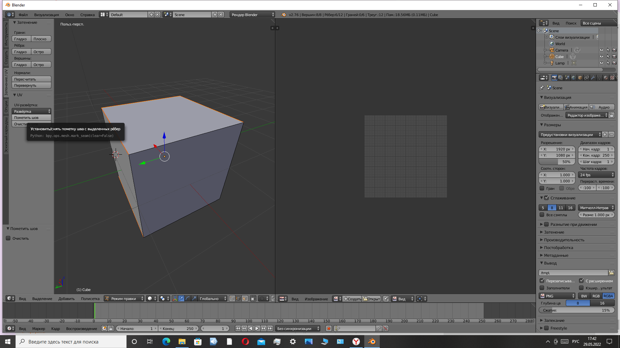Click the /tmp\ output path field
Viewport: 620px width, 348px height.
(x=573, y=273)
